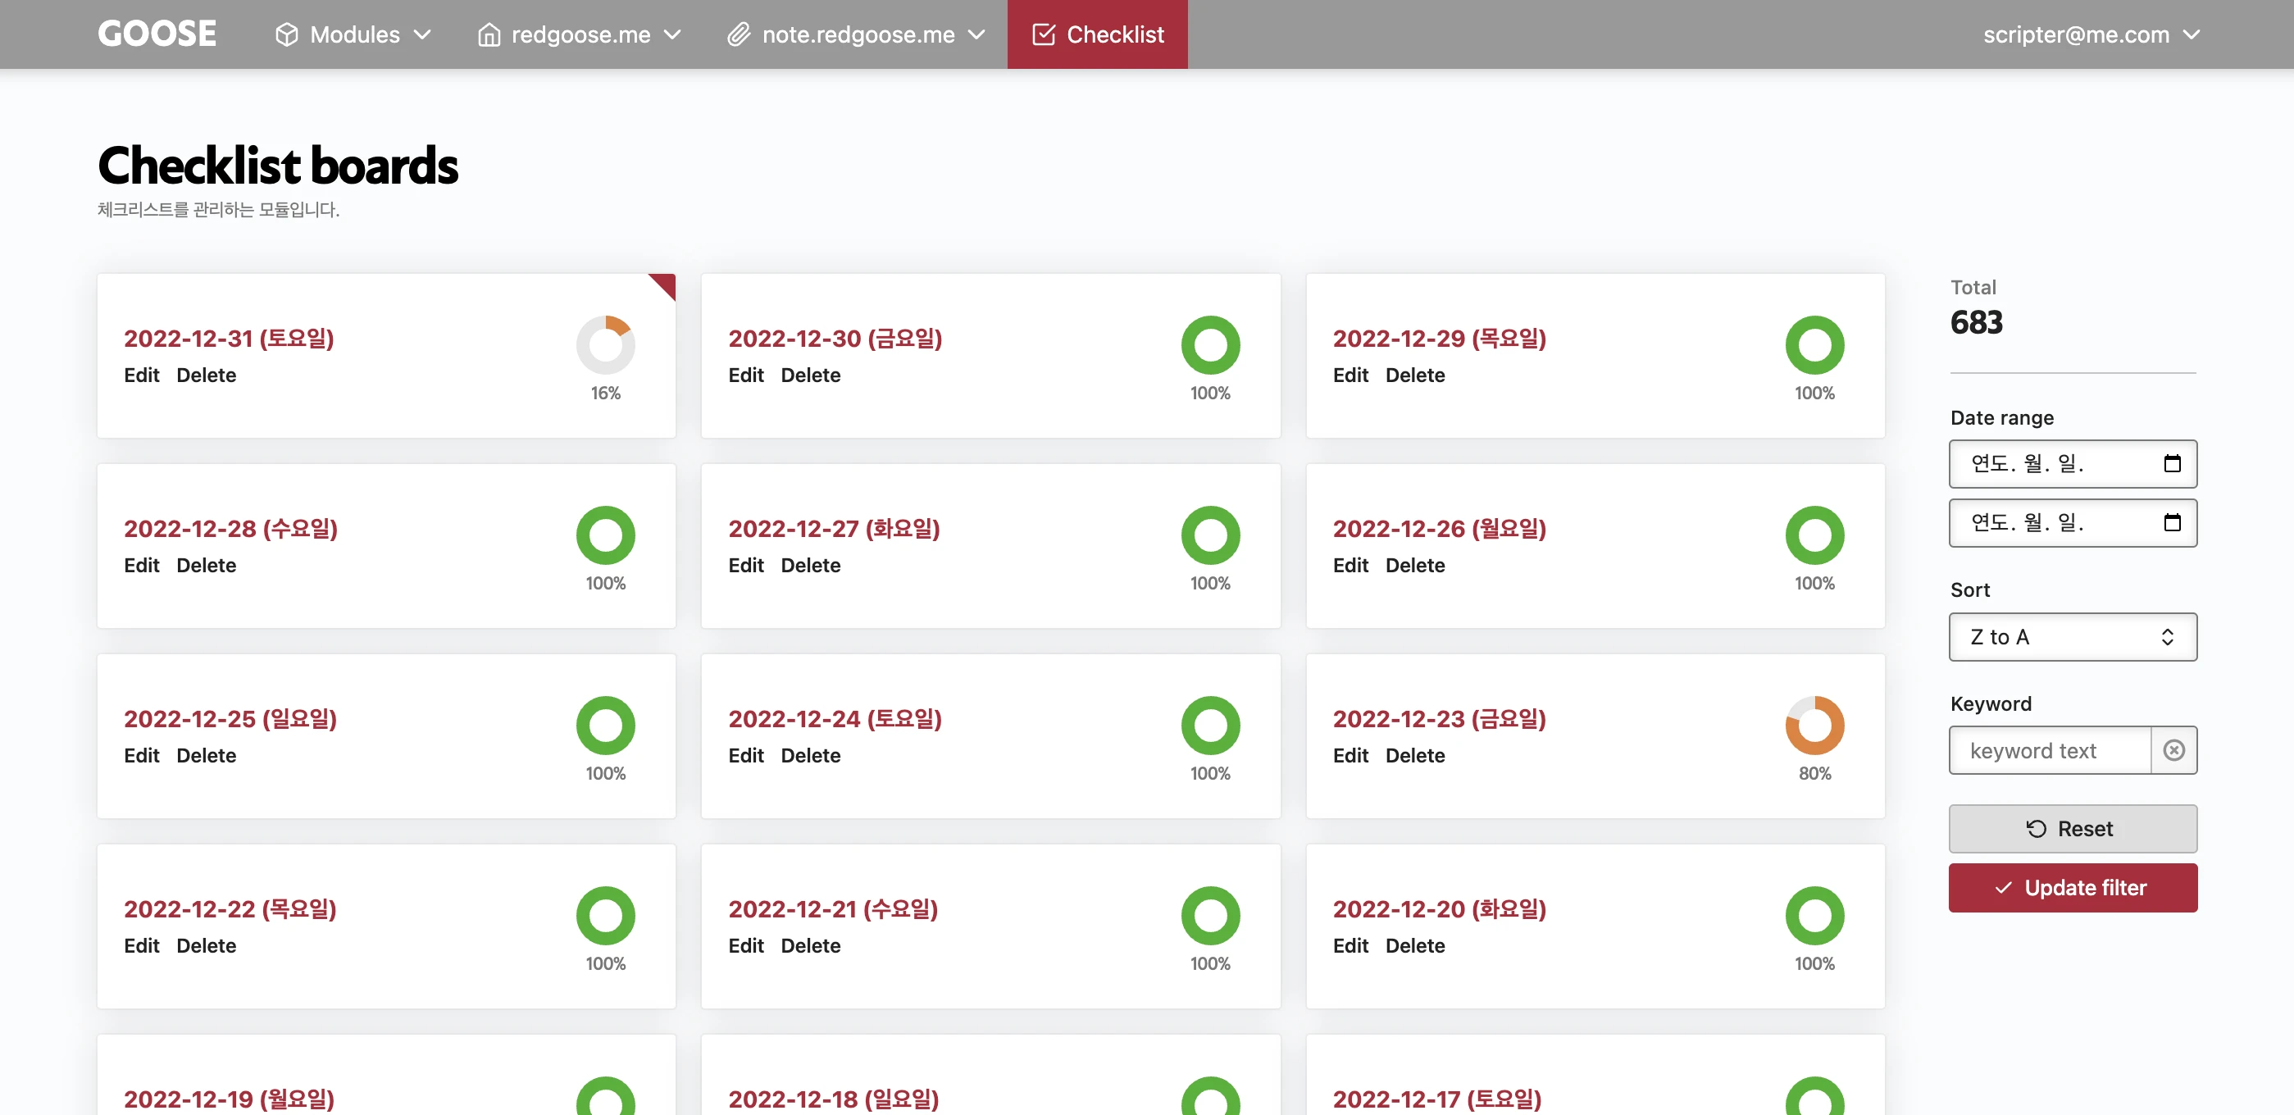
Task: Open the 2022-12-18 (일요일) checklist
Action: 834,1099
